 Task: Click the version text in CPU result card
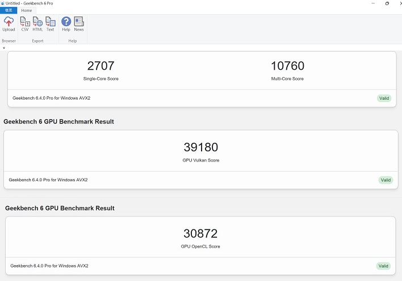pos(51,98)
